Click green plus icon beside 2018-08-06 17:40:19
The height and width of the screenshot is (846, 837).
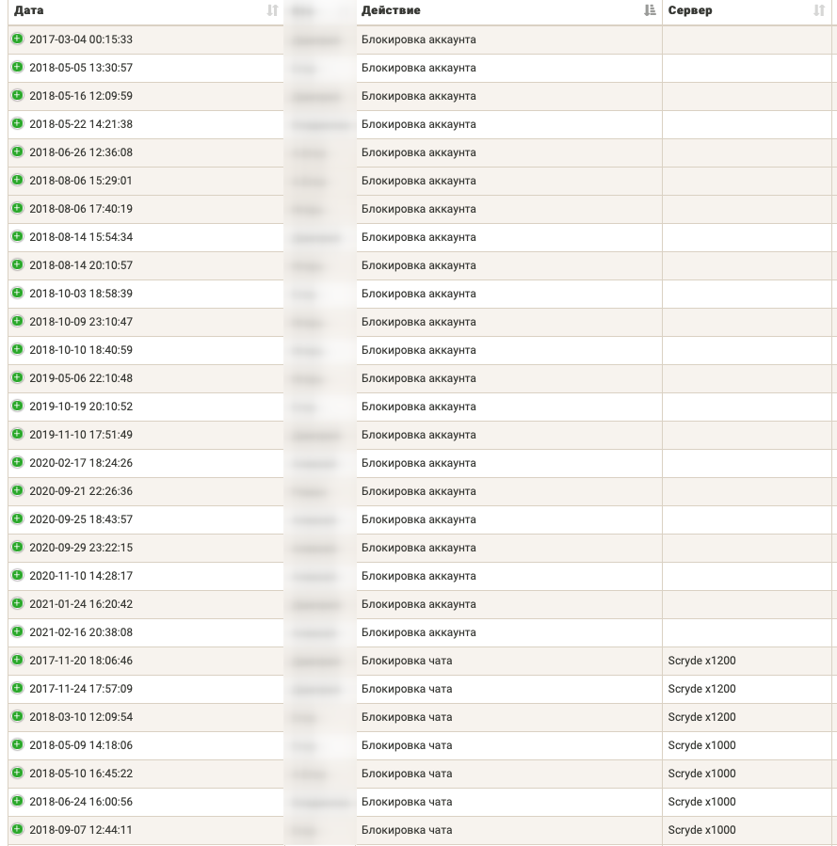(x=17, y=208)
